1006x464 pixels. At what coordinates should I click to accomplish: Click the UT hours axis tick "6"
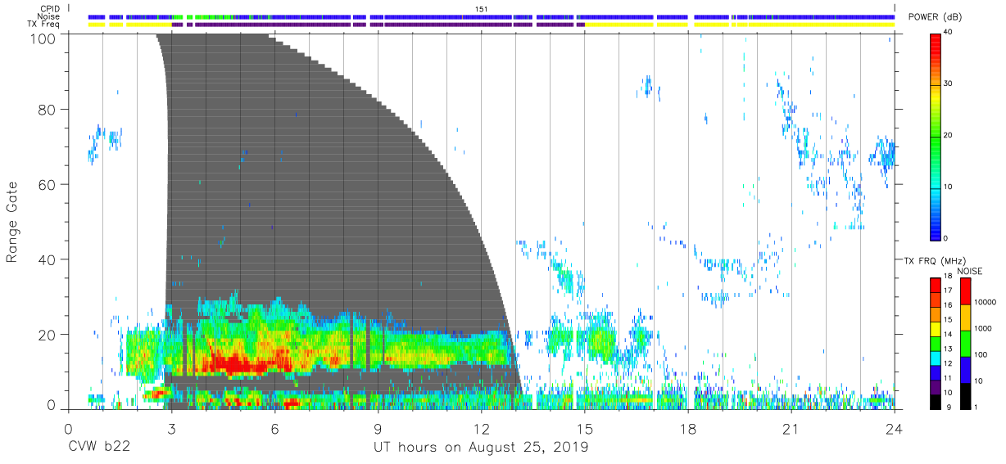[x=274, y=429]
